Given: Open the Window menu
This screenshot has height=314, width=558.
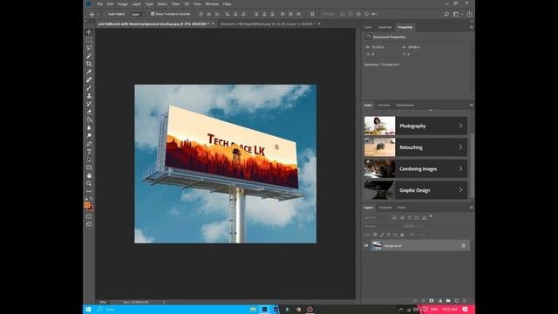Looking at the screenshot, I should pos(212,3).
